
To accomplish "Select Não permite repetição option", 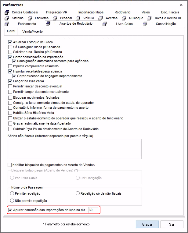I will pos(12,201).
